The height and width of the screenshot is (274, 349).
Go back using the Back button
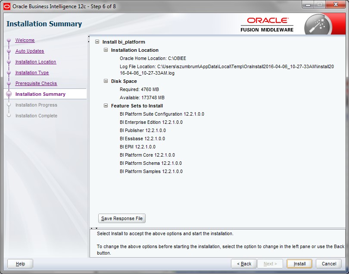(244, 264)
